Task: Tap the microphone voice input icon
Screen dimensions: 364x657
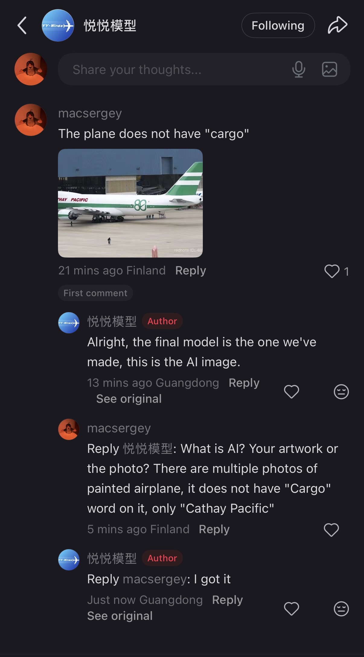Action: (x=299, y=69)
